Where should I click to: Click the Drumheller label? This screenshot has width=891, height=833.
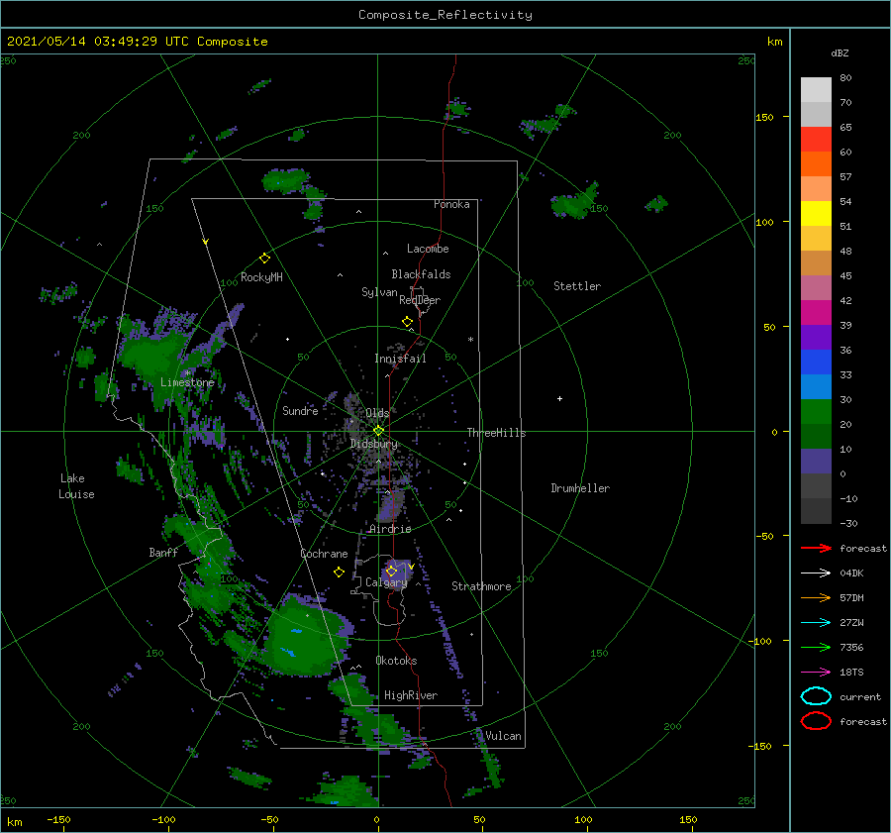(x=580, y=488)
